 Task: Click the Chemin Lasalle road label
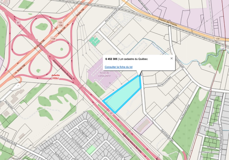(180, 62)
